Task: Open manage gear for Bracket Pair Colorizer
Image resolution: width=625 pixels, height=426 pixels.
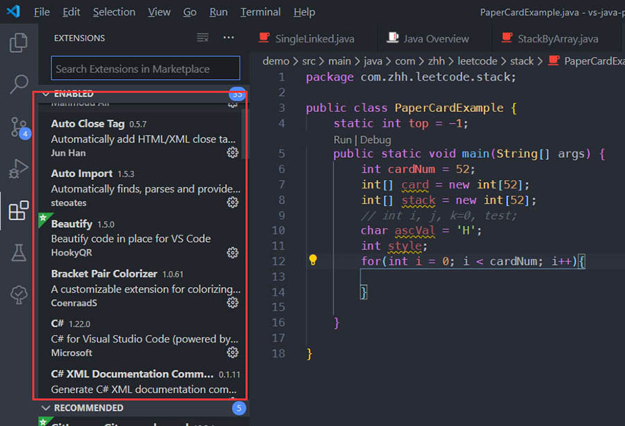Action: click(233, 302)
